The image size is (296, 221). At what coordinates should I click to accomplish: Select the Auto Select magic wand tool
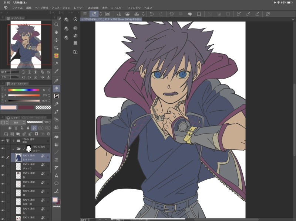pos(57,63)
